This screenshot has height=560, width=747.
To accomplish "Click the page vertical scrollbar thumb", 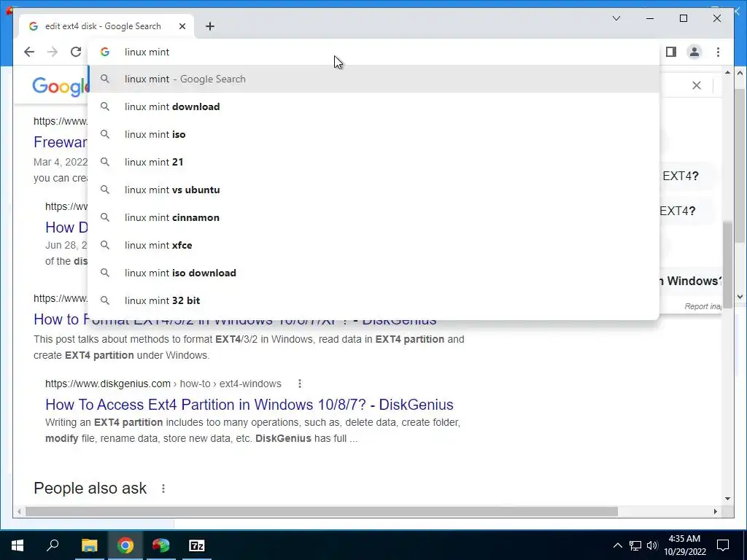I will (727, 264).
